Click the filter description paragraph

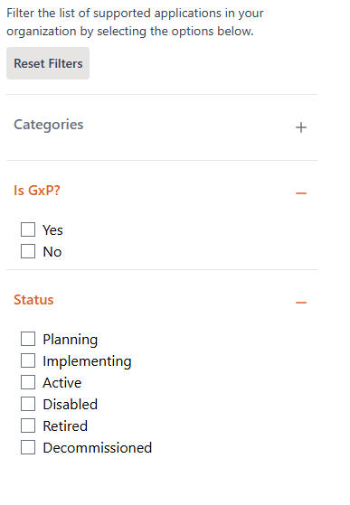135,23
